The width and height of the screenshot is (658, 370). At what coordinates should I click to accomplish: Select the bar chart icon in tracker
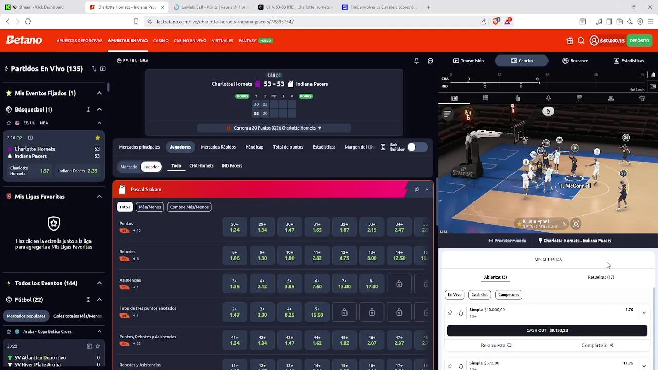pos(517,98)
